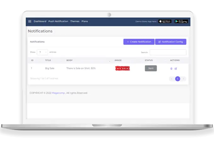Click the Google Play download badge
Image resolution: width=214 pixels, height=141 pixels.
coord(181,21)
